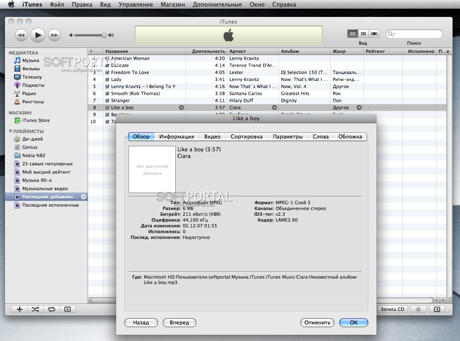Switch to the Видео tab

pos(212,136)
